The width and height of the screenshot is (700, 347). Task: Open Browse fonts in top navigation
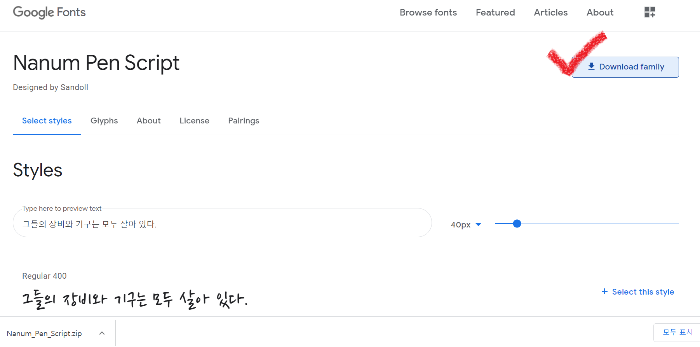[428, 12]
